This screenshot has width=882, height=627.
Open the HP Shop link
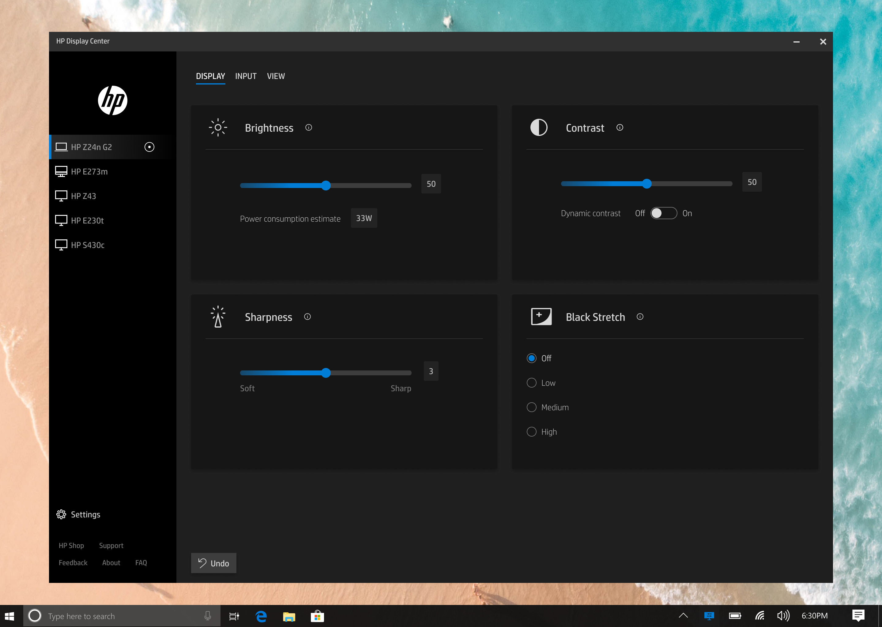[71, 546]
